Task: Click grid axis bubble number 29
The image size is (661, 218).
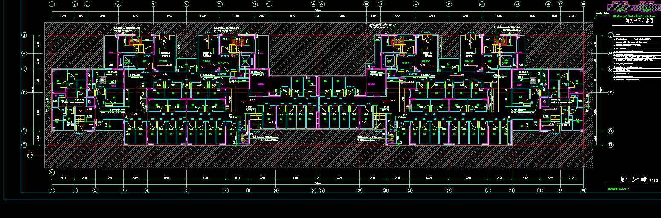Action: point(359,191)
